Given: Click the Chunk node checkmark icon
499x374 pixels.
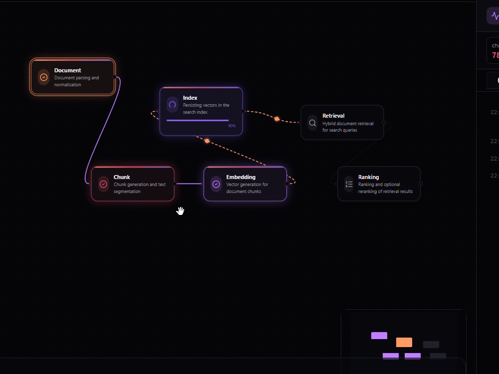Looking at the screenshot, I should tap(103, 184).
